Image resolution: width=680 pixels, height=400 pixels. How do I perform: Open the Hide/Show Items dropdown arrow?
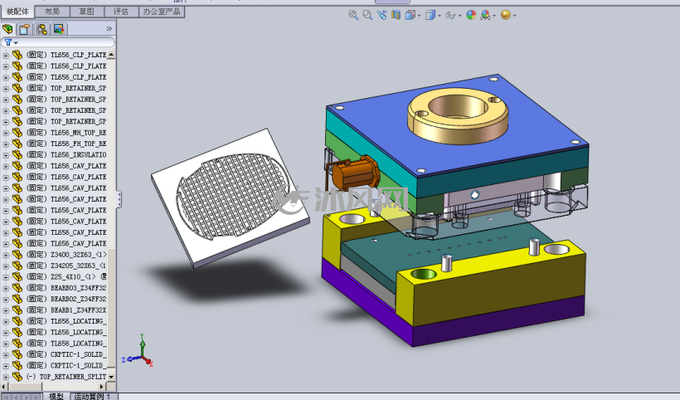(459, 16)
